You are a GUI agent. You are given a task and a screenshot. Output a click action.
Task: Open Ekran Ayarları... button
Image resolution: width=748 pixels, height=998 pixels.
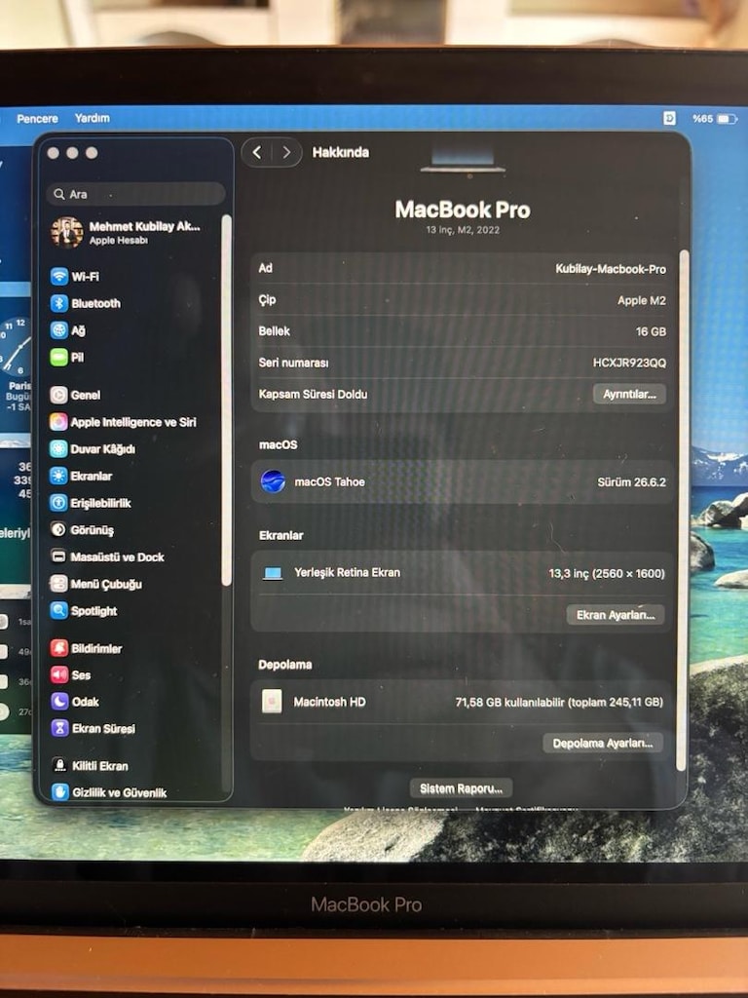pyautogui.click(x=616, y=615)
